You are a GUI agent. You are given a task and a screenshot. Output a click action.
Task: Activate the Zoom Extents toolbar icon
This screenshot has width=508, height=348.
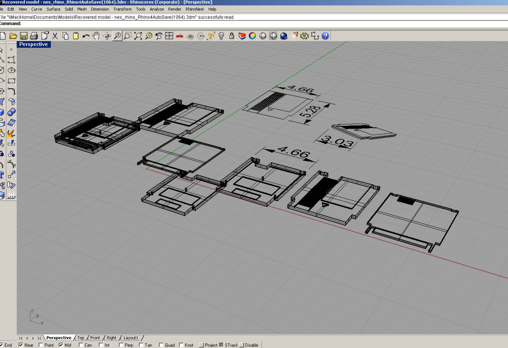pyautogui.click(x=138, y=36)
